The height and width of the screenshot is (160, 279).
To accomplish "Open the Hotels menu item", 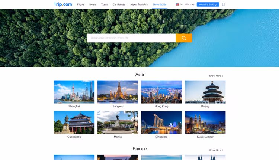I will click(93, 4).
